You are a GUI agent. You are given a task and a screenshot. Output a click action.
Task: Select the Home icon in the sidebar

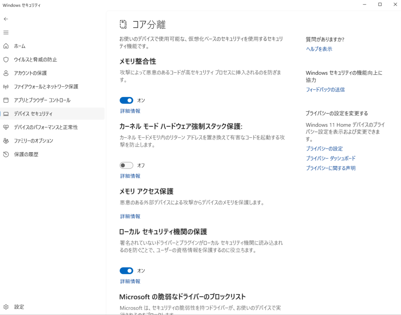pyautogui.click(x=5, y=46)
